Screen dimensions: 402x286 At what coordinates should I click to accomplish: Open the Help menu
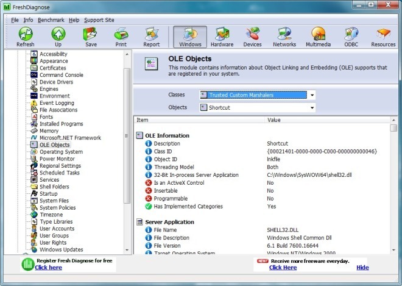pos(74,20)
